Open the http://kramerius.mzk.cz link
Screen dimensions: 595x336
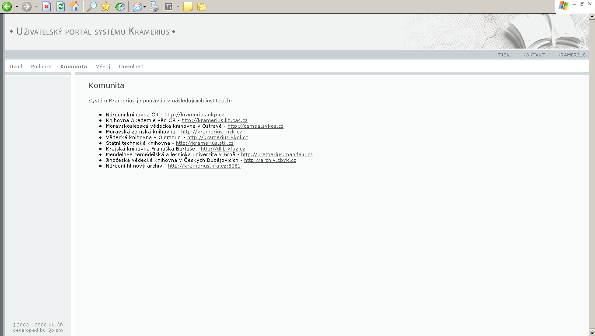pyautogui.click(x=211, y=132)
